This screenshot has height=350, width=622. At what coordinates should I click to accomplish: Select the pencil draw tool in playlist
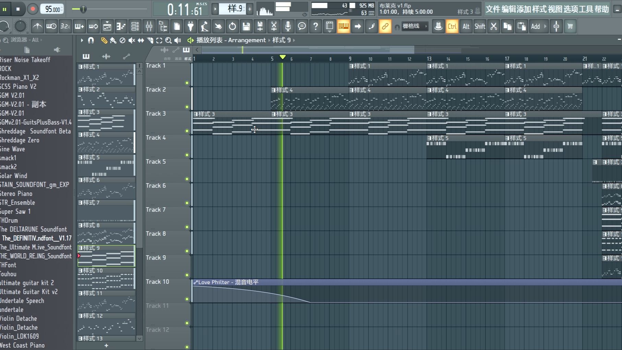point(104,40)
